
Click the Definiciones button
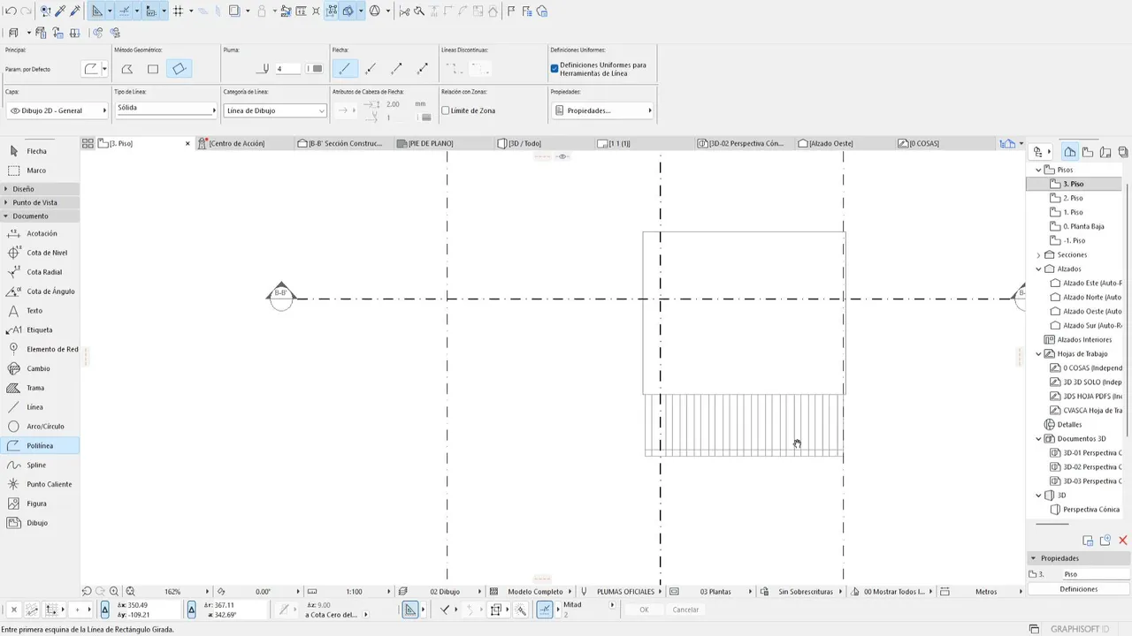click(x=1079, y=589)
